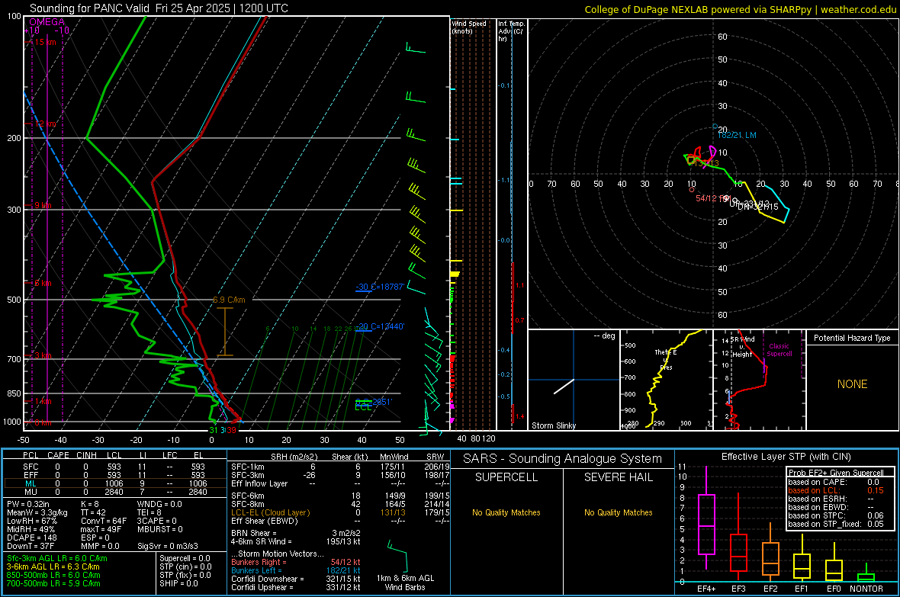Click the 'WNDG = 0.0' value
Screen dimensions: 900x597
pos(159,503)
